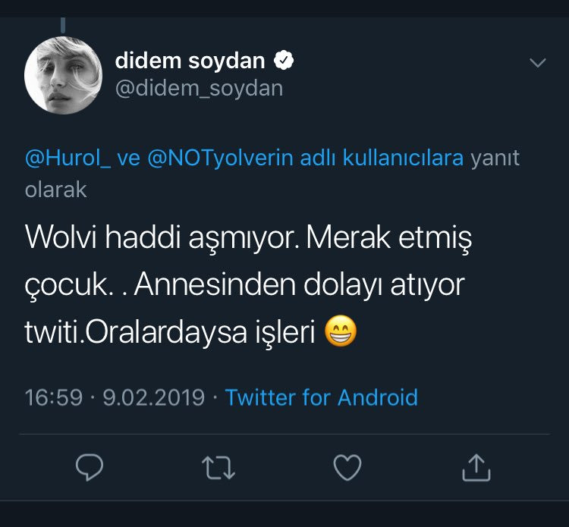Retweet this tweet using the arrows icon
The image size is (569, 527).
(218, 468)
